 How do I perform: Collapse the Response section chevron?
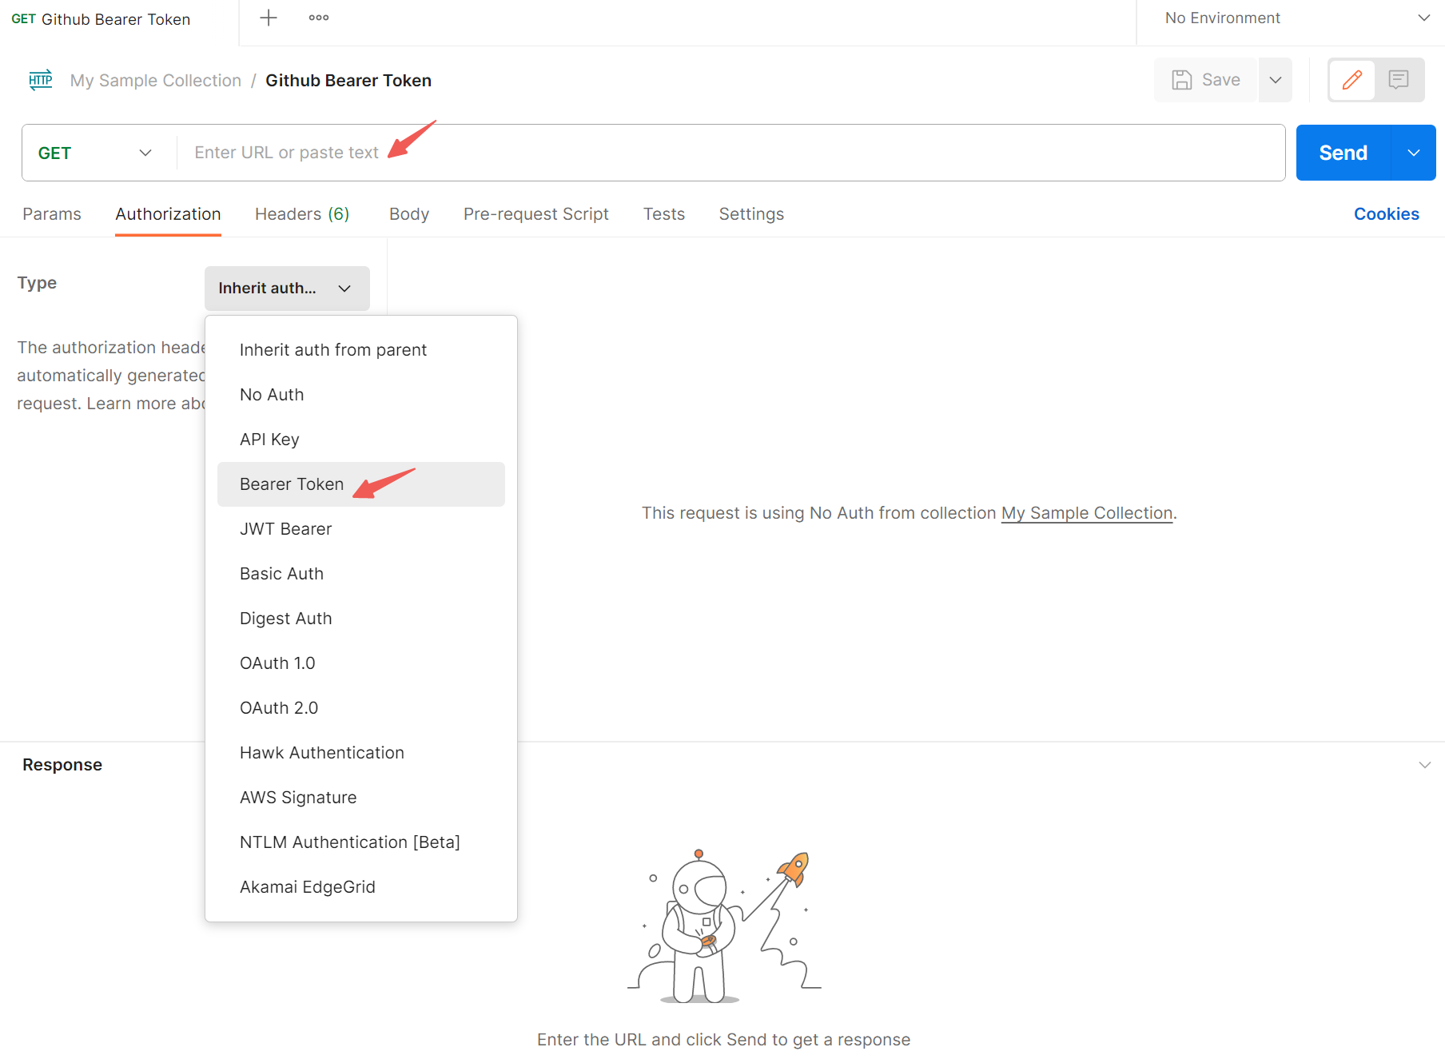1424,764
